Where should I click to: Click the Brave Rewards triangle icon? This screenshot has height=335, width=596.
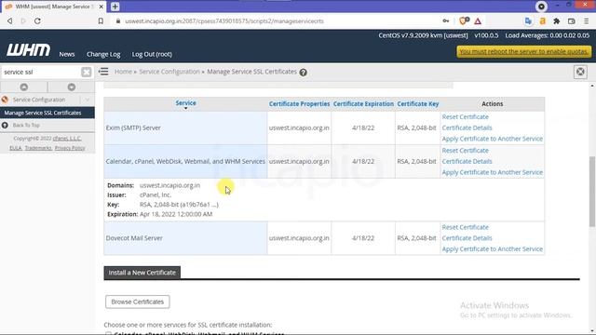tap(478, 21)
